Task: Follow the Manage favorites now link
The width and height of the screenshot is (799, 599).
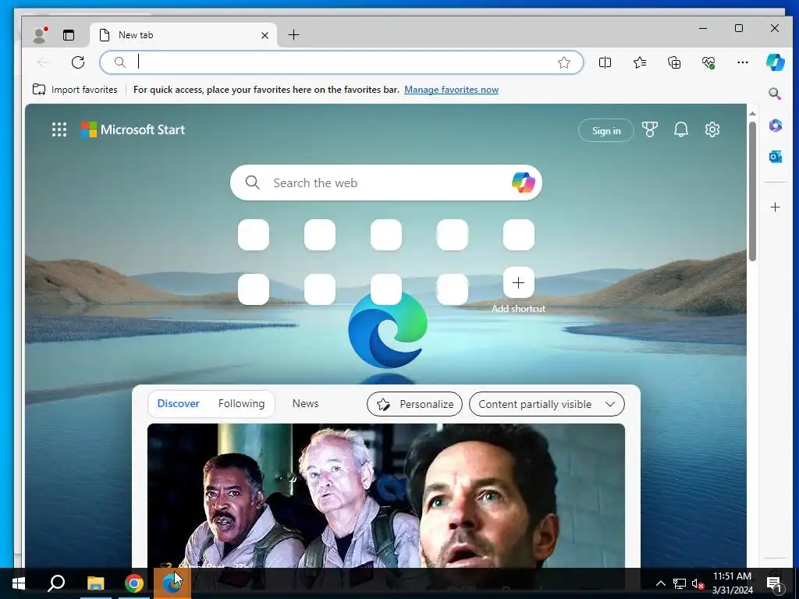Action: tap(451, 90)
